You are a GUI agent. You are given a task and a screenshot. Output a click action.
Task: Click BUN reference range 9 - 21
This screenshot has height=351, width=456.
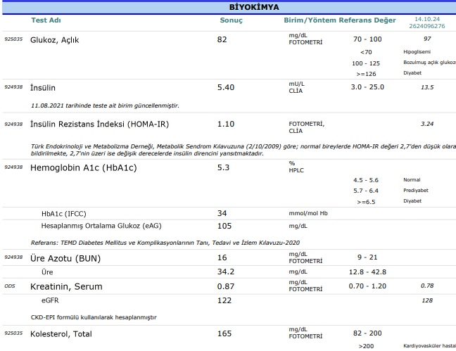pos(367,257)
